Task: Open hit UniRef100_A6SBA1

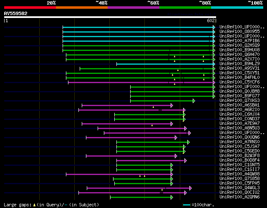Action: [x=239, y=105]
